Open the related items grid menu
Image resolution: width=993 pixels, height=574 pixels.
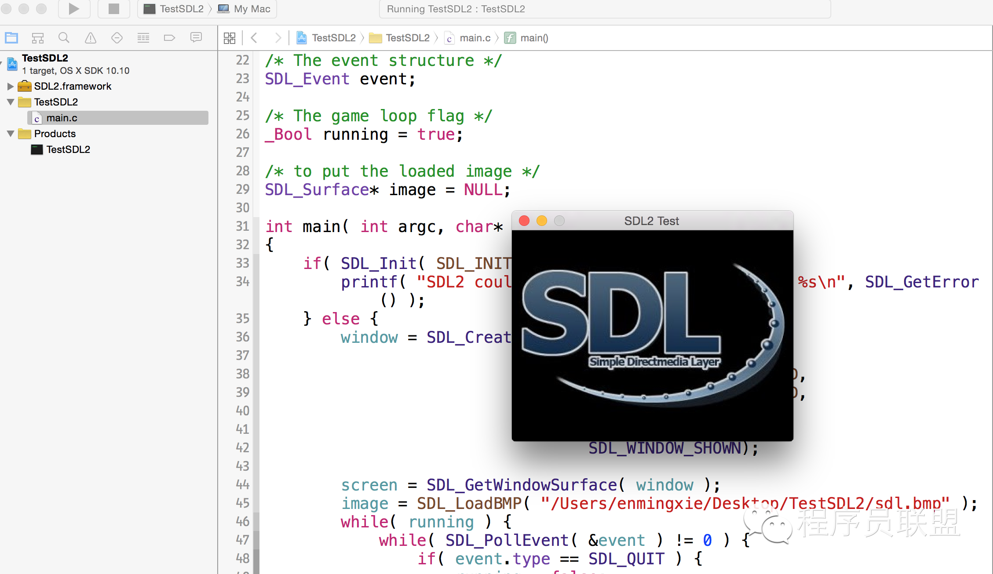coord(230,38)
